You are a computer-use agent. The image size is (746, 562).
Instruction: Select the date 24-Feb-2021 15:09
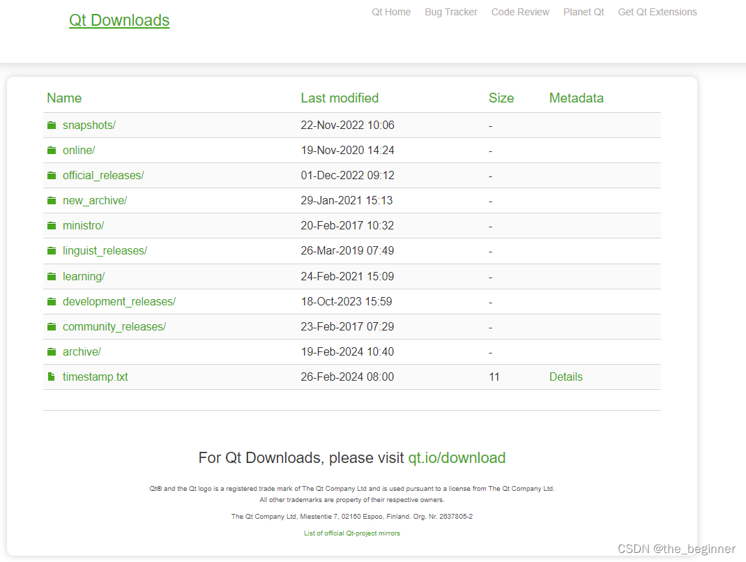(x=347, y=277)
